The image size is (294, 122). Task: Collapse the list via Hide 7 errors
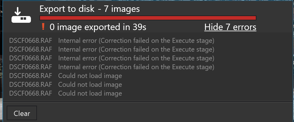click(230, 27)
